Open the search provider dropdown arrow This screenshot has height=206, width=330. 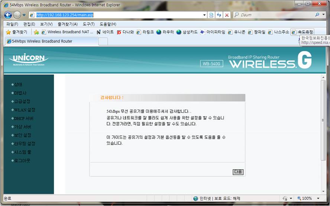tap(323, 15)
